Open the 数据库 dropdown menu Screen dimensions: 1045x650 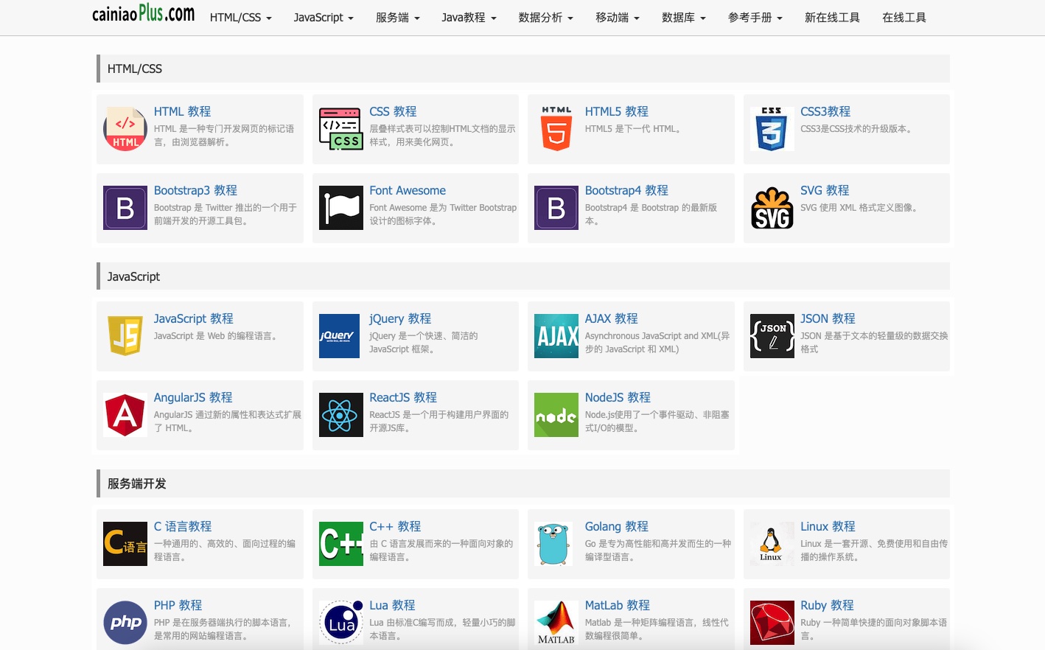point(683,18)
